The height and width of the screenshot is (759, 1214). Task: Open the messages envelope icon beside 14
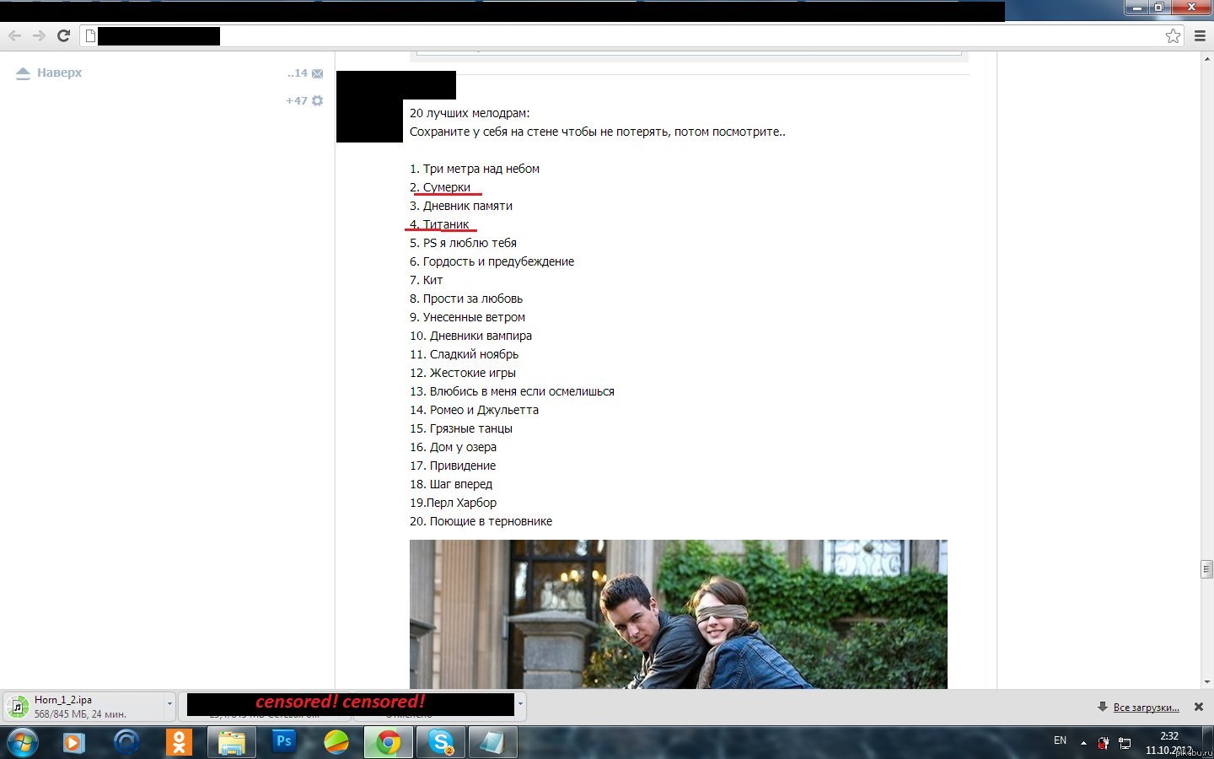coord(318,73)
